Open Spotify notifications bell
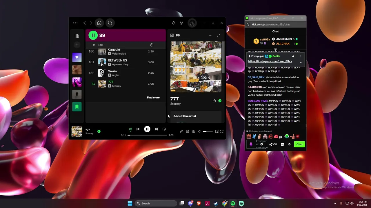This screenshot has height=208, width=371. point(174,23)
